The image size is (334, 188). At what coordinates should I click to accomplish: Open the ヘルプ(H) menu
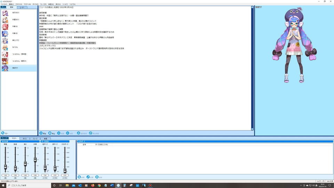pos(72,4)
